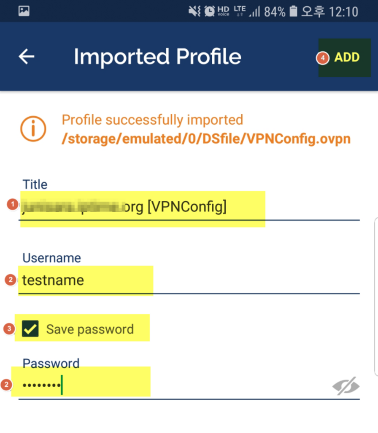Tap the ADD button in header

[347, 58]
